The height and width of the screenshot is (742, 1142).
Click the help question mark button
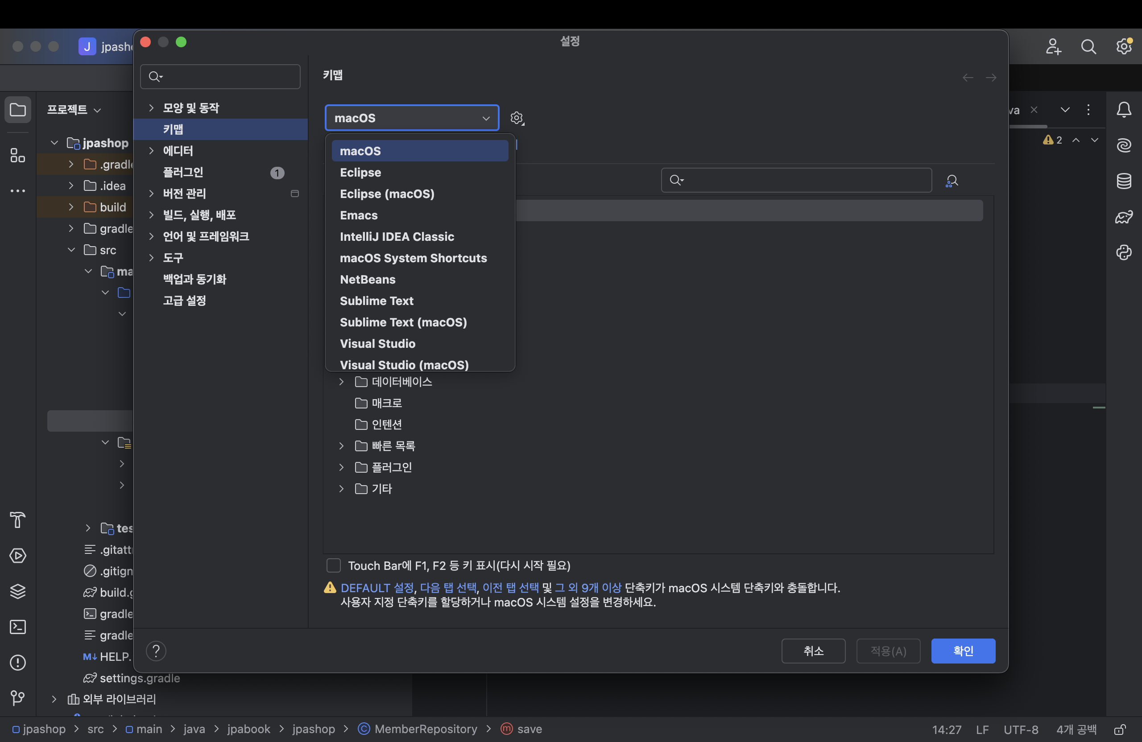point(156,651)
